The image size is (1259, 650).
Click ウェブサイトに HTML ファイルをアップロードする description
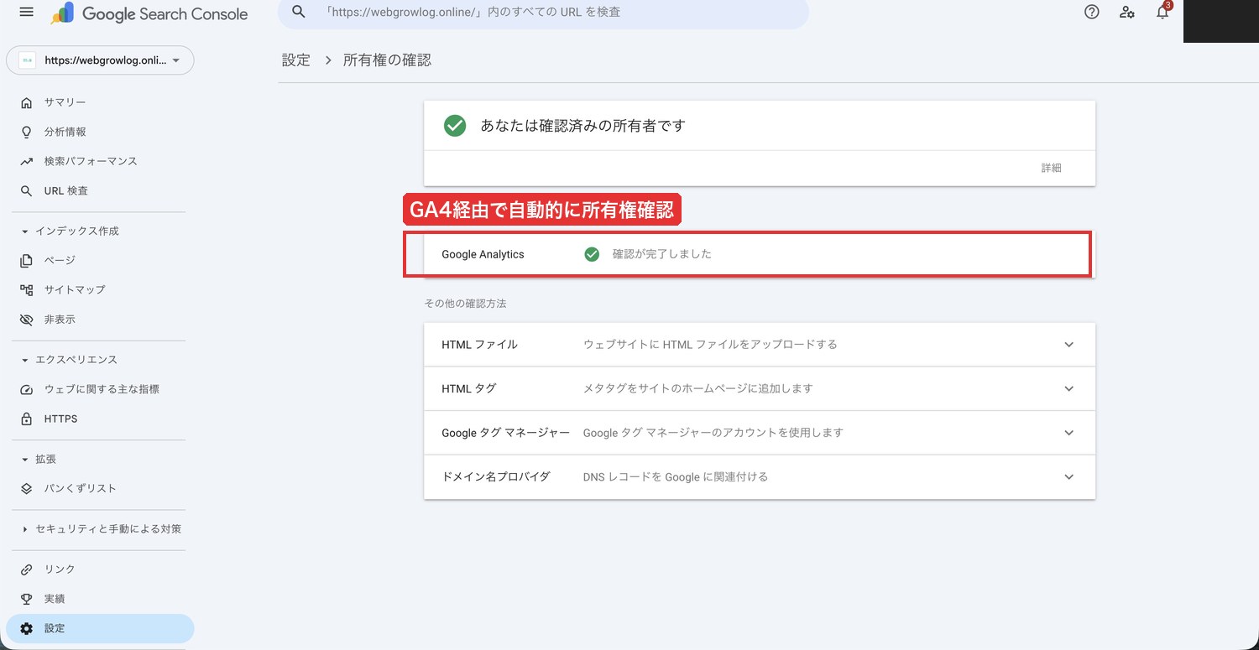click(710, 345)
